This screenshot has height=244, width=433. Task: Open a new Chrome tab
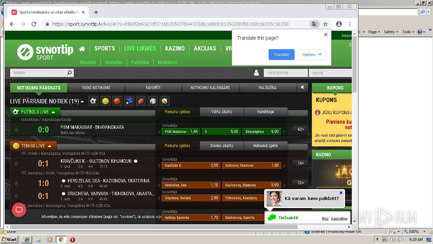[96, 12]
